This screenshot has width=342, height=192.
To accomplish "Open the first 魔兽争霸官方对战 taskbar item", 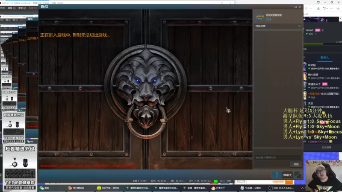I will coord(138,188).
